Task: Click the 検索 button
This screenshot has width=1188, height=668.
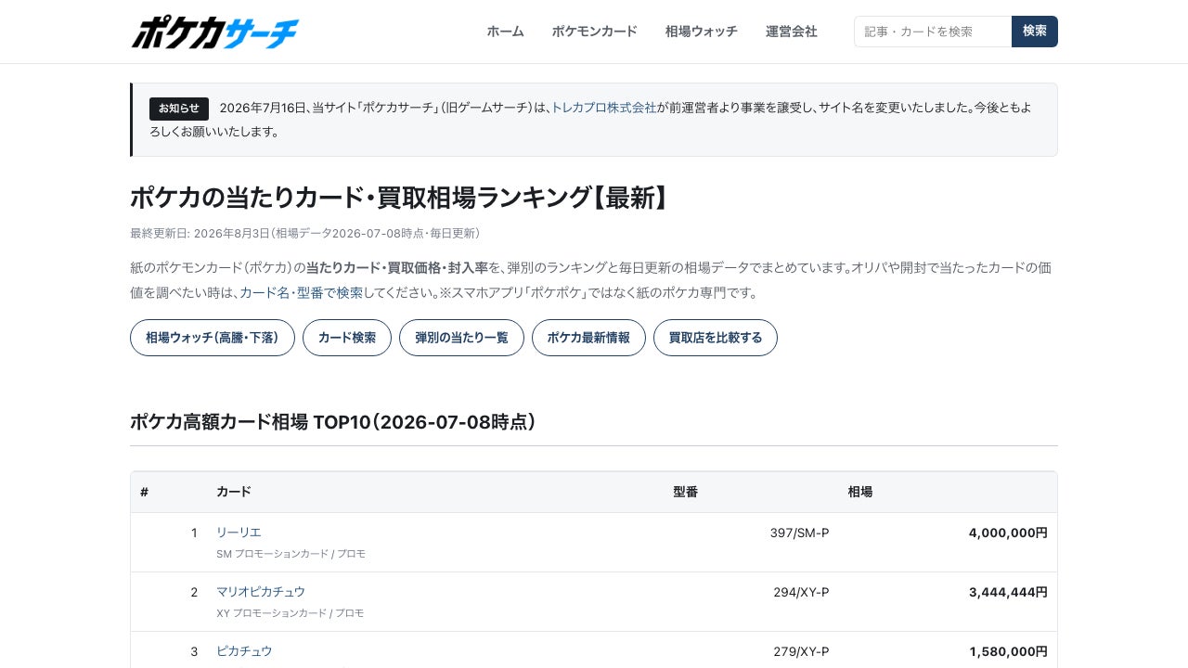Action: (1035, 32)
